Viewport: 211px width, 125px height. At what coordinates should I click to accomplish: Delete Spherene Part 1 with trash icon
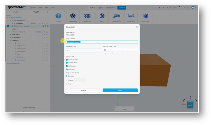[x=48, y=26]
